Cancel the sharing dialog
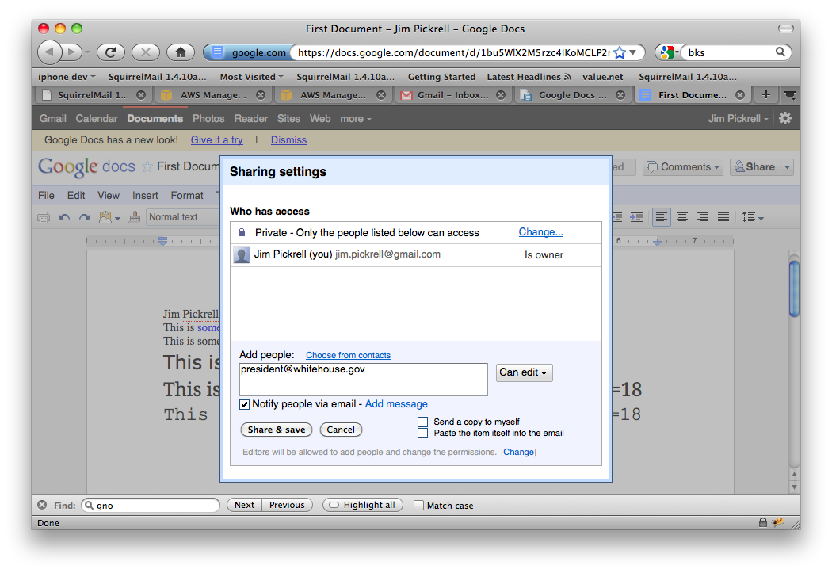This screenshot has width=832, height=573. 341,430
